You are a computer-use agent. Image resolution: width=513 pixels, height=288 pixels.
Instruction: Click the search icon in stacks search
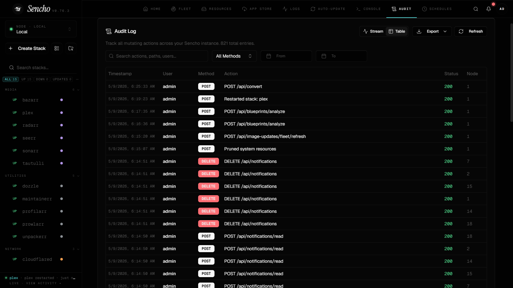[x=12, y=68]
